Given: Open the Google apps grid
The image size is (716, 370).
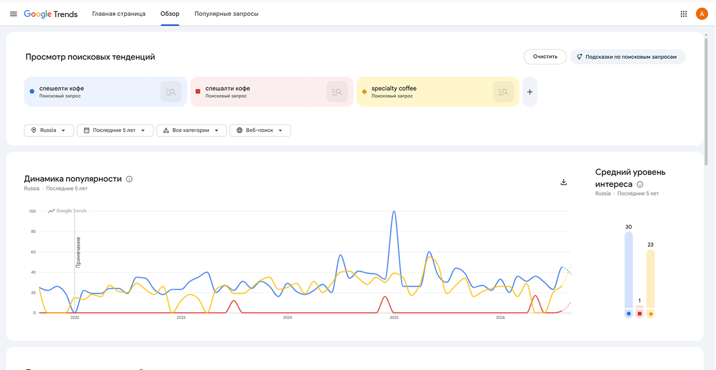Looking at the screenshot, I should pyautogui.click(x=684, y=14).
